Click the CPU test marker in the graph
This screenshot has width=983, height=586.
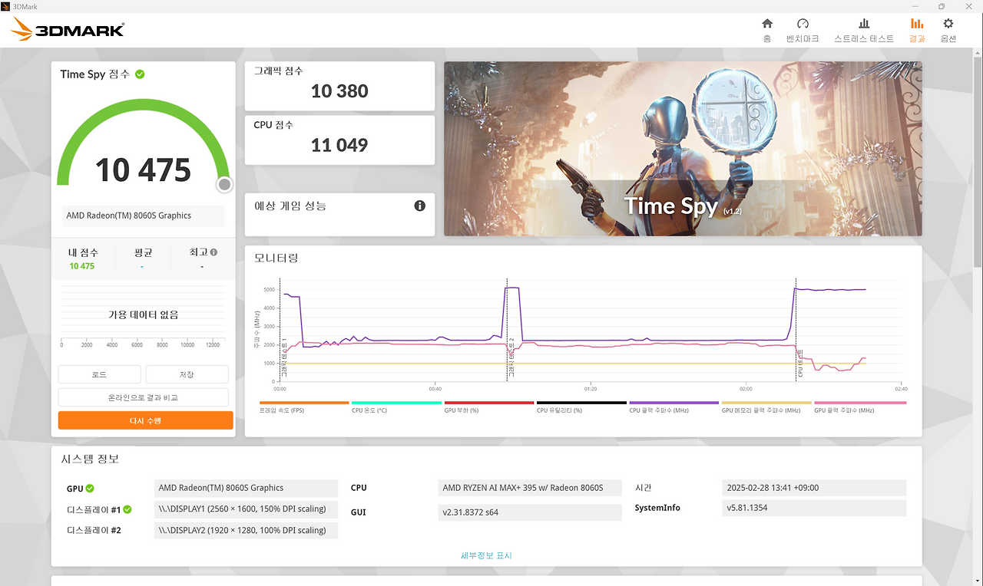800,364
